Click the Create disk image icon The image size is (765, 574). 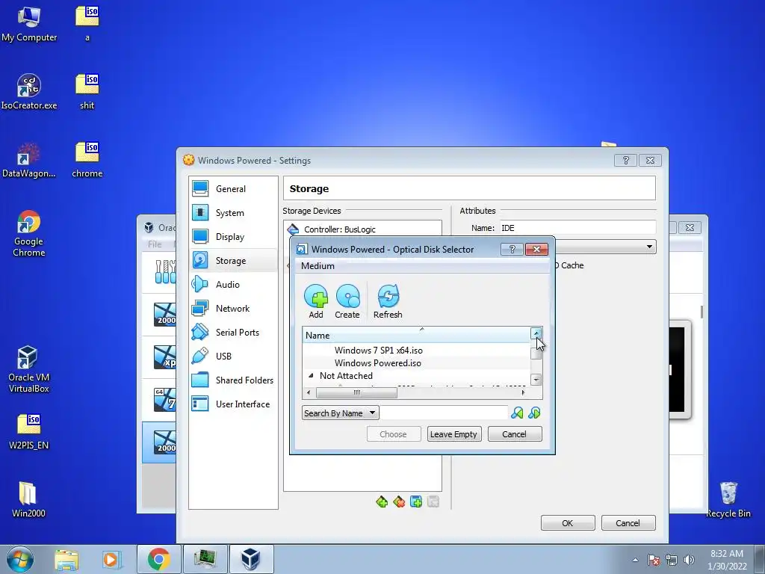[x=347, y=301]
